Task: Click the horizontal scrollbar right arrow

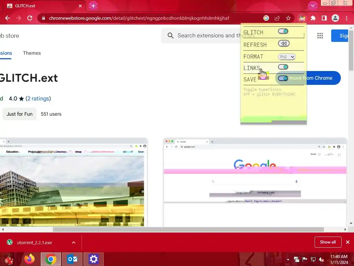Action: [345, 229]
